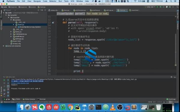The height and width of the screenshot is (112, 180).
Task: Click the stop icon in Run panel
Action: 4,83
